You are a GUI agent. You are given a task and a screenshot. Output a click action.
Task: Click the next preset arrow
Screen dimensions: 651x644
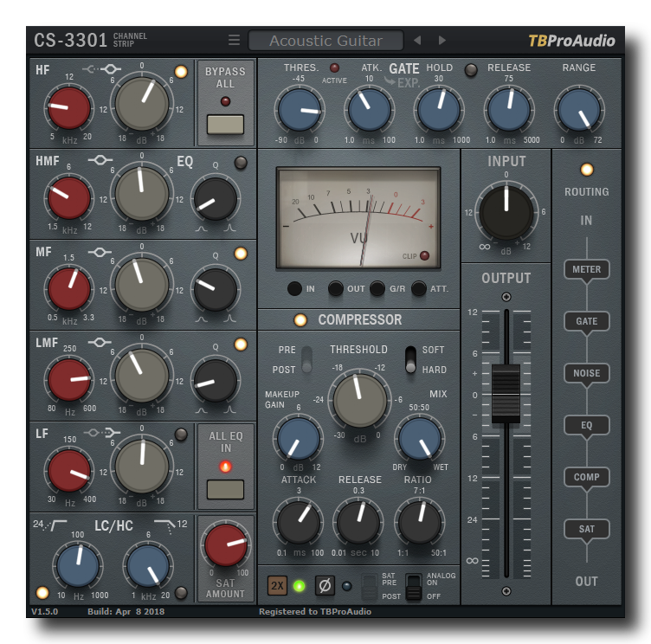coord(442,41)
